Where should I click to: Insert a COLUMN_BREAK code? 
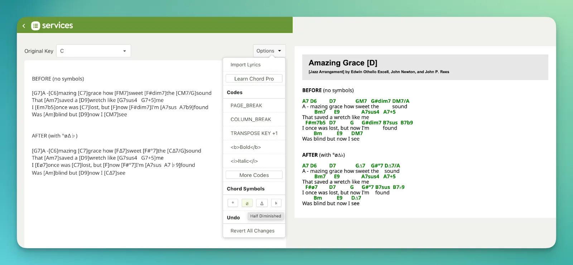click(x=251, y=119)
